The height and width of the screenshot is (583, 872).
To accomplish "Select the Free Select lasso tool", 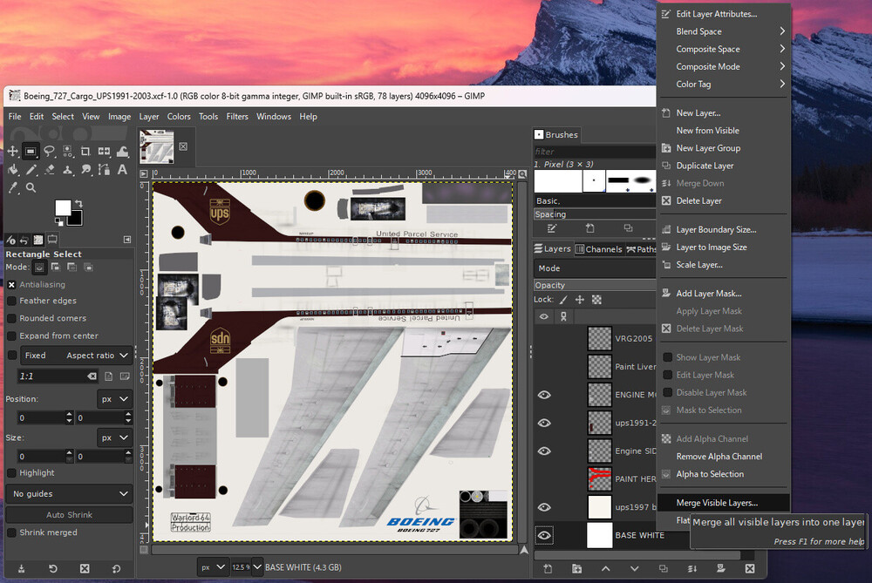I will point(50,151).
